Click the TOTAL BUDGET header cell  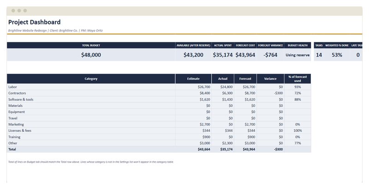pos(91,45)
